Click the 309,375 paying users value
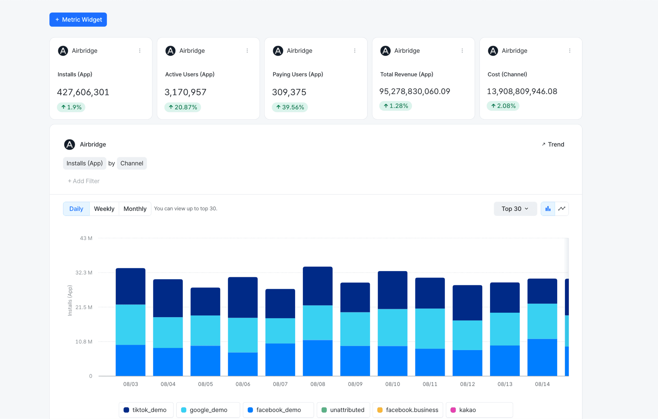The width and height of the screenshot is (658, 419). click(289, 92)
